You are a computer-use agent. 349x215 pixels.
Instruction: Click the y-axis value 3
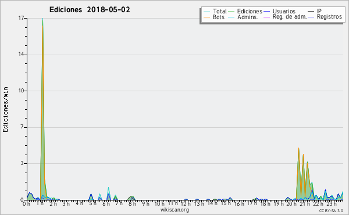22,163
